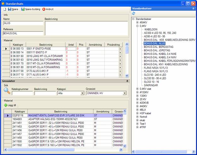
Task: Click upper Materiel grid scroll-down arrow
Action: tap(127, 76)
